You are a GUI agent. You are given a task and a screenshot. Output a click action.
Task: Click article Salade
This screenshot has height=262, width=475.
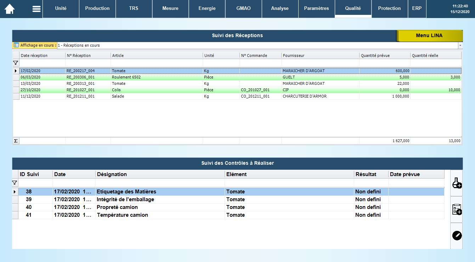[118, 96]
